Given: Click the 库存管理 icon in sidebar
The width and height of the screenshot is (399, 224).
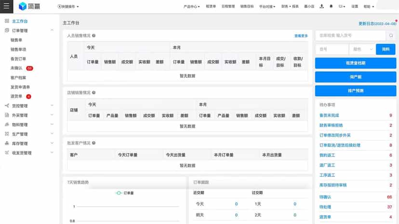Looking at the screenshot, I should tap(7, 143).
